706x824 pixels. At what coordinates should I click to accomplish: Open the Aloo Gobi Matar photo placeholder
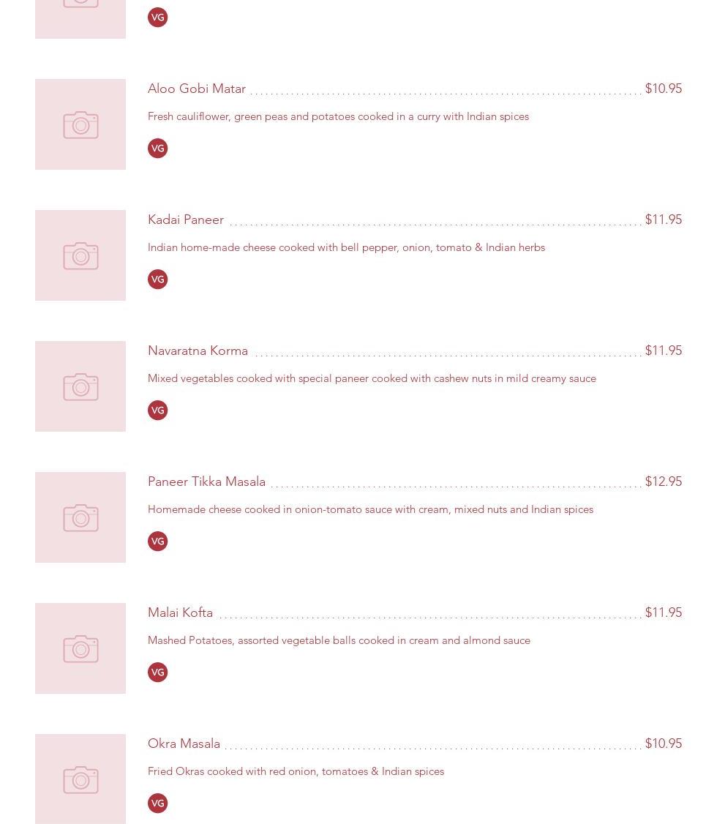pos(80,124)
